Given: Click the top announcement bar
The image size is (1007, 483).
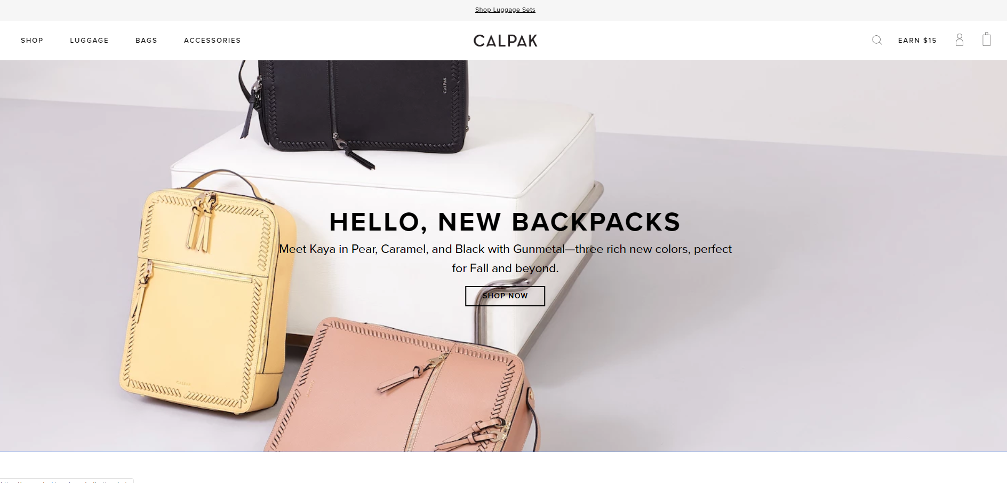Looking at the screenshot, I should pos(503,10).
